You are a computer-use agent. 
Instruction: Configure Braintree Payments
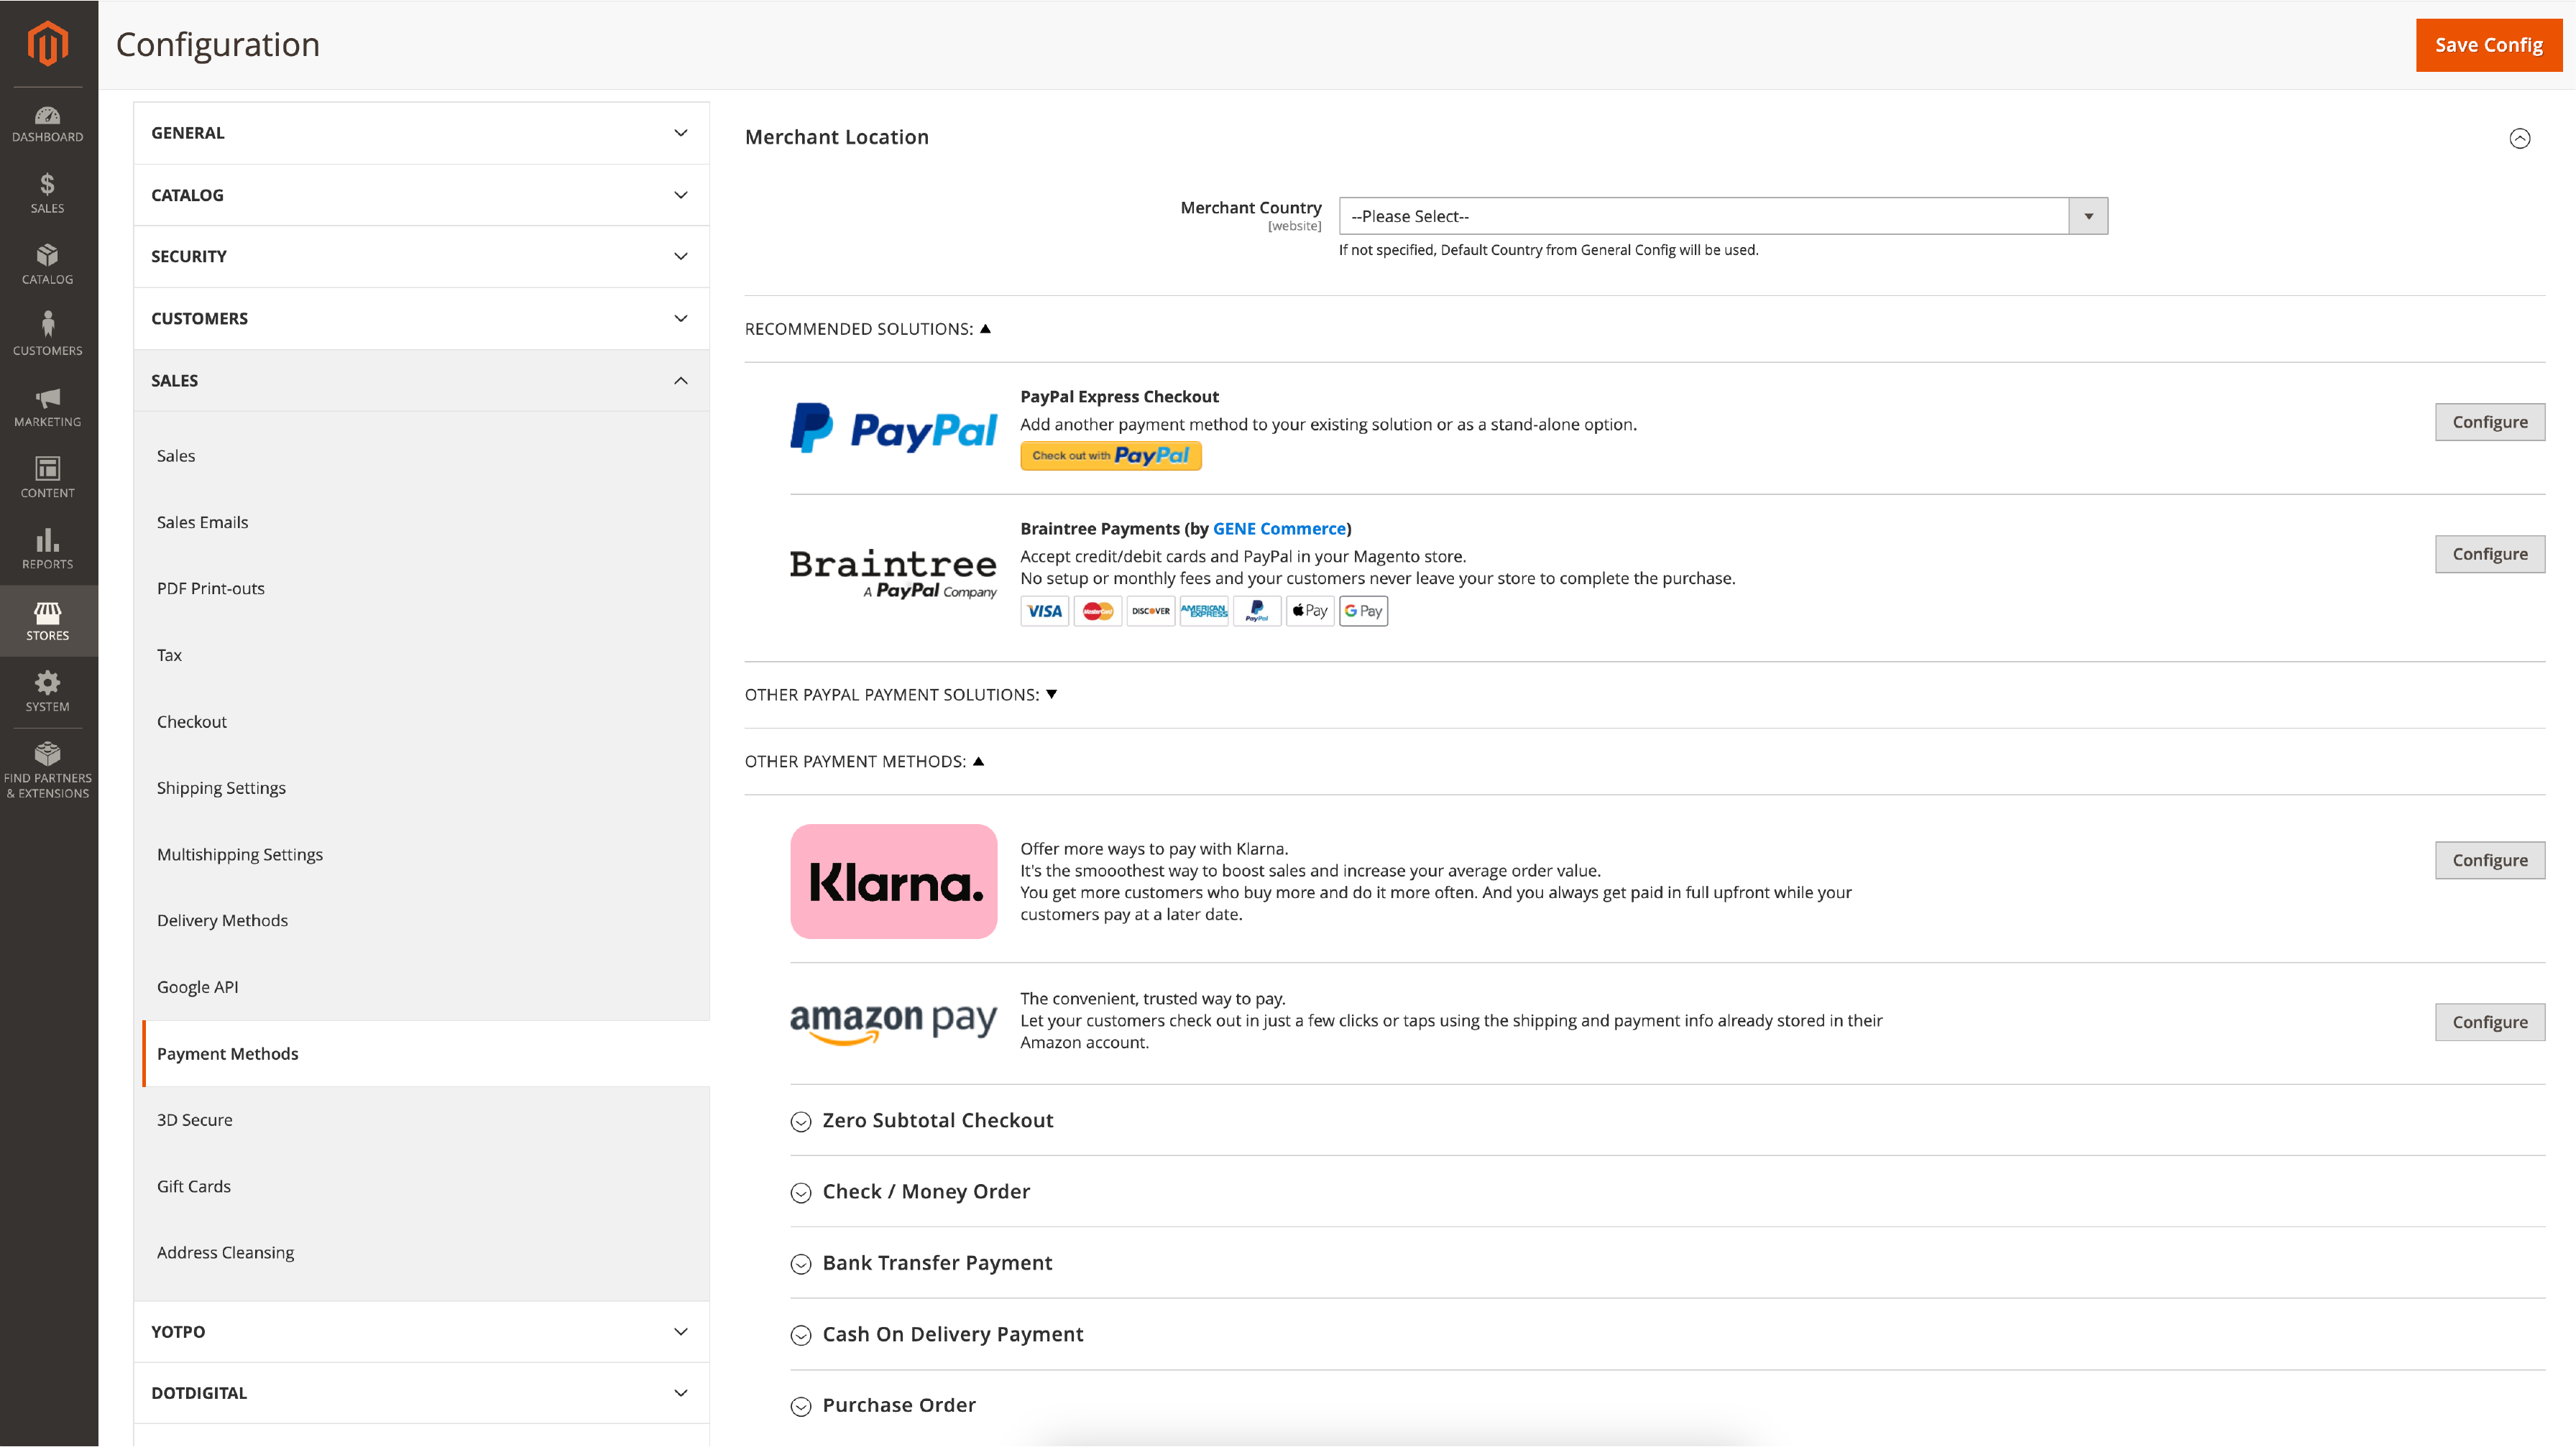pyautogui.click(x=2490, y=554)
